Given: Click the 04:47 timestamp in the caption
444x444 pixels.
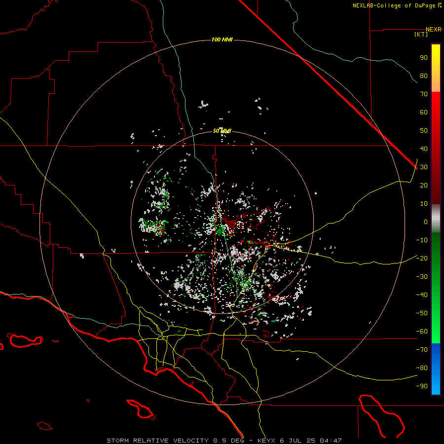Looking at the screenshot, I should click(x=331, y=441).
